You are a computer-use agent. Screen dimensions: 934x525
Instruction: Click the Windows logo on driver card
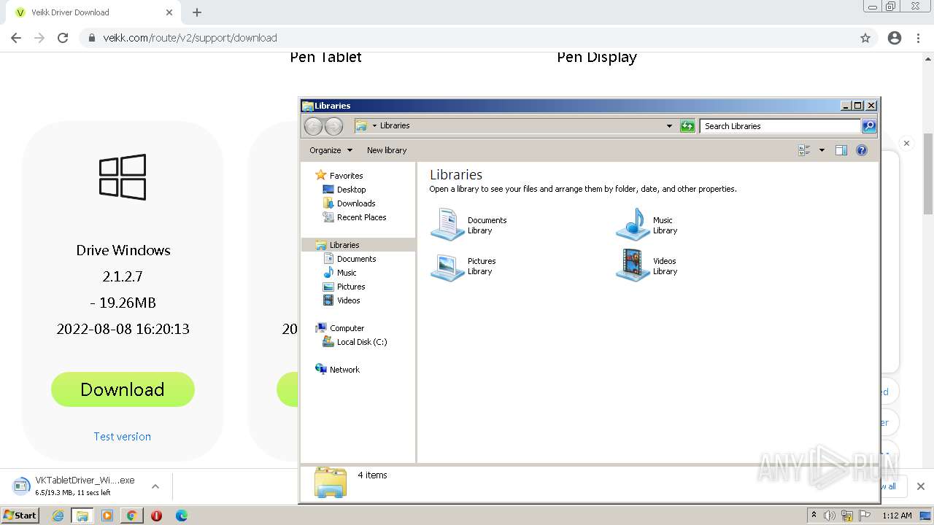tap(123, 176)
